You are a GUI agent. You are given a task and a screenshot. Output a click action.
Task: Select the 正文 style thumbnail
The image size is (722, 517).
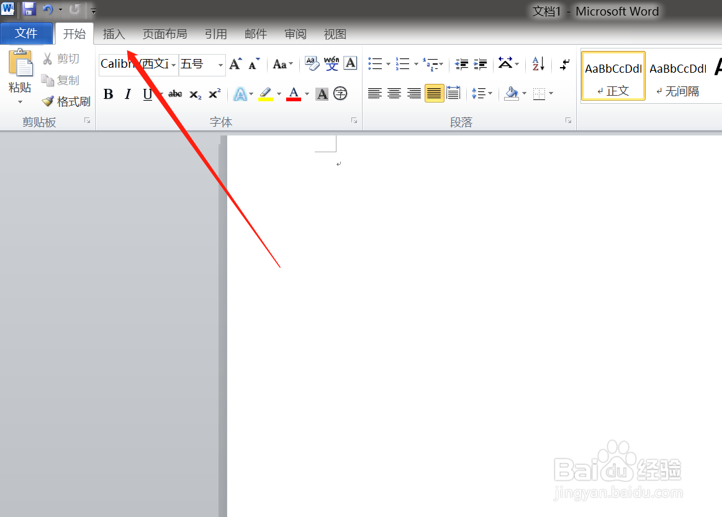coord(613,76)
